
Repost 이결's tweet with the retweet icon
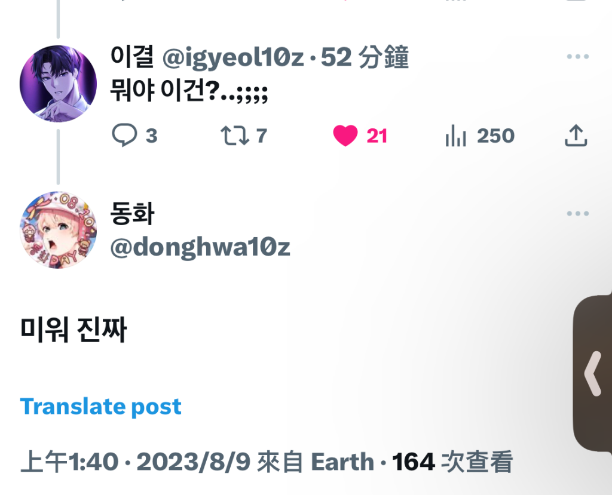pos(234,136)
